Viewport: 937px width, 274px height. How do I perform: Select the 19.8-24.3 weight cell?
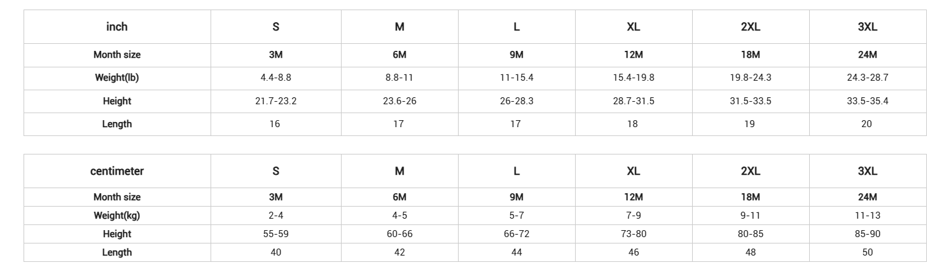coord(751,78)
